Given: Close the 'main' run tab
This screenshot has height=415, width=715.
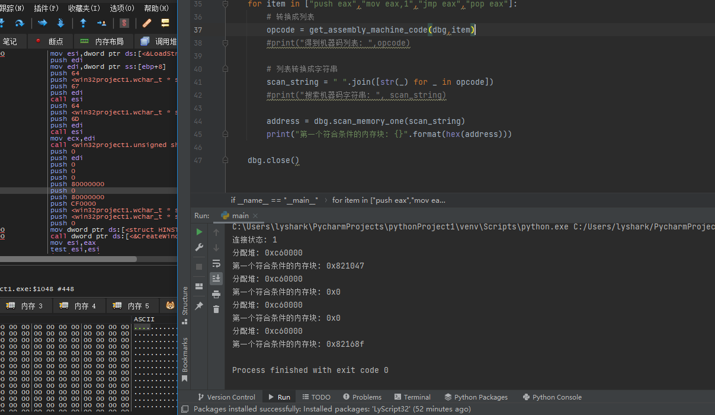Looking at the screenshot, I should tap(255, 216).
